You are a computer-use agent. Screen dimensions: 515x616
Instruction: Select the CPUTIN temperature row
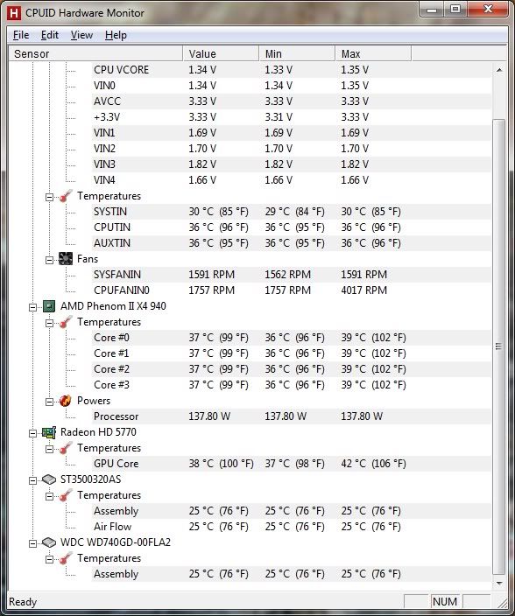click(291, 227)
